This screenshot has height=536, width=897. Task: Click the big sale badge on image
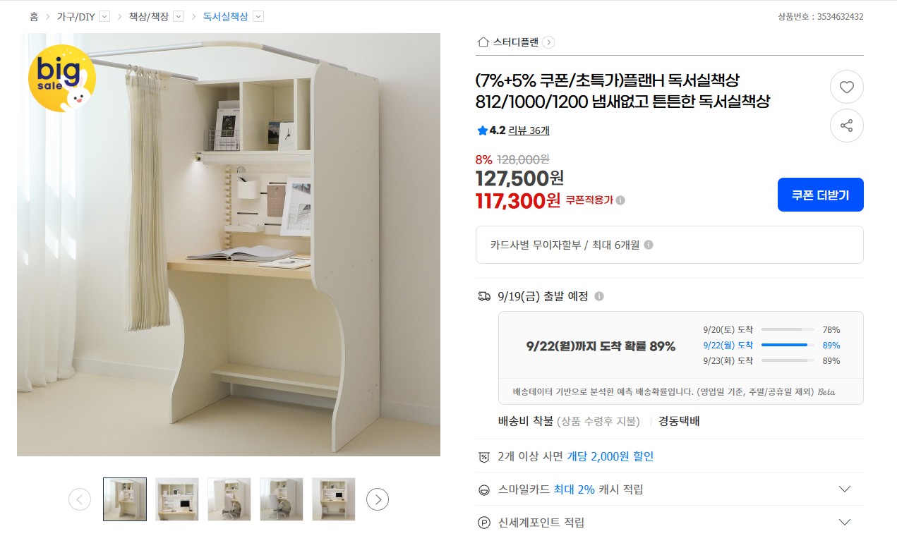pos(61,77)
